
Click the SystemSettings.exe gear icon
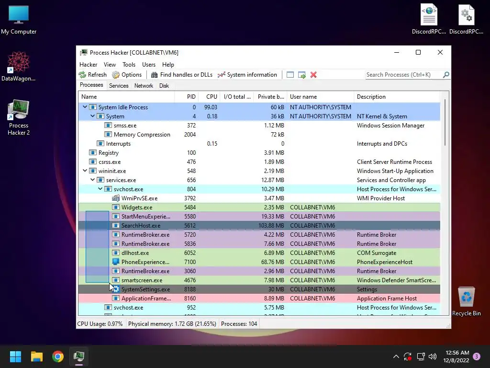pyautogui.click(x=116, y=289)
